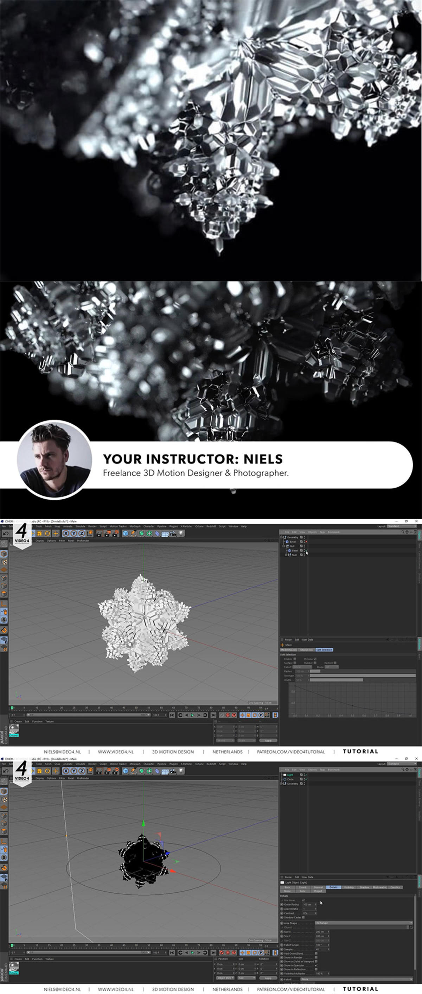
Task: Open the light's Shadow tab
Action: [x=364, y=887]
